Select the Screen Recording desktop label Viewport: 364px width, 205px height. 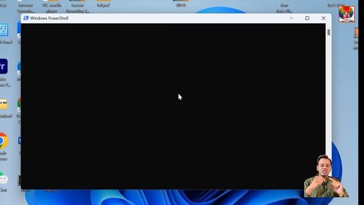[x=77, y=8]
